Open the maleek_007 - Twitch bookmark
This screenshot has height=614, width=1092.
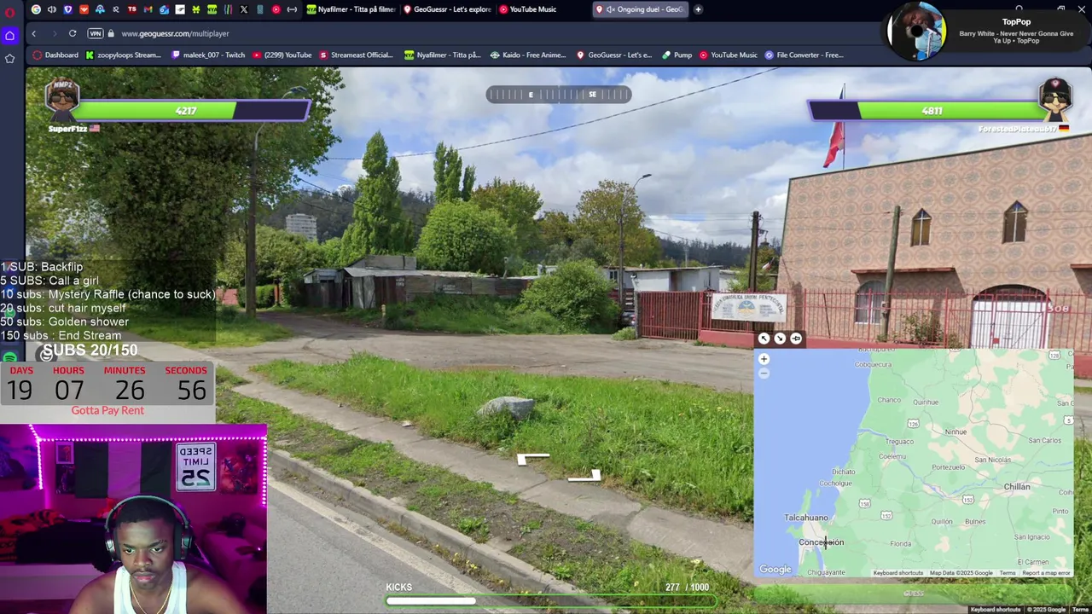208,55
